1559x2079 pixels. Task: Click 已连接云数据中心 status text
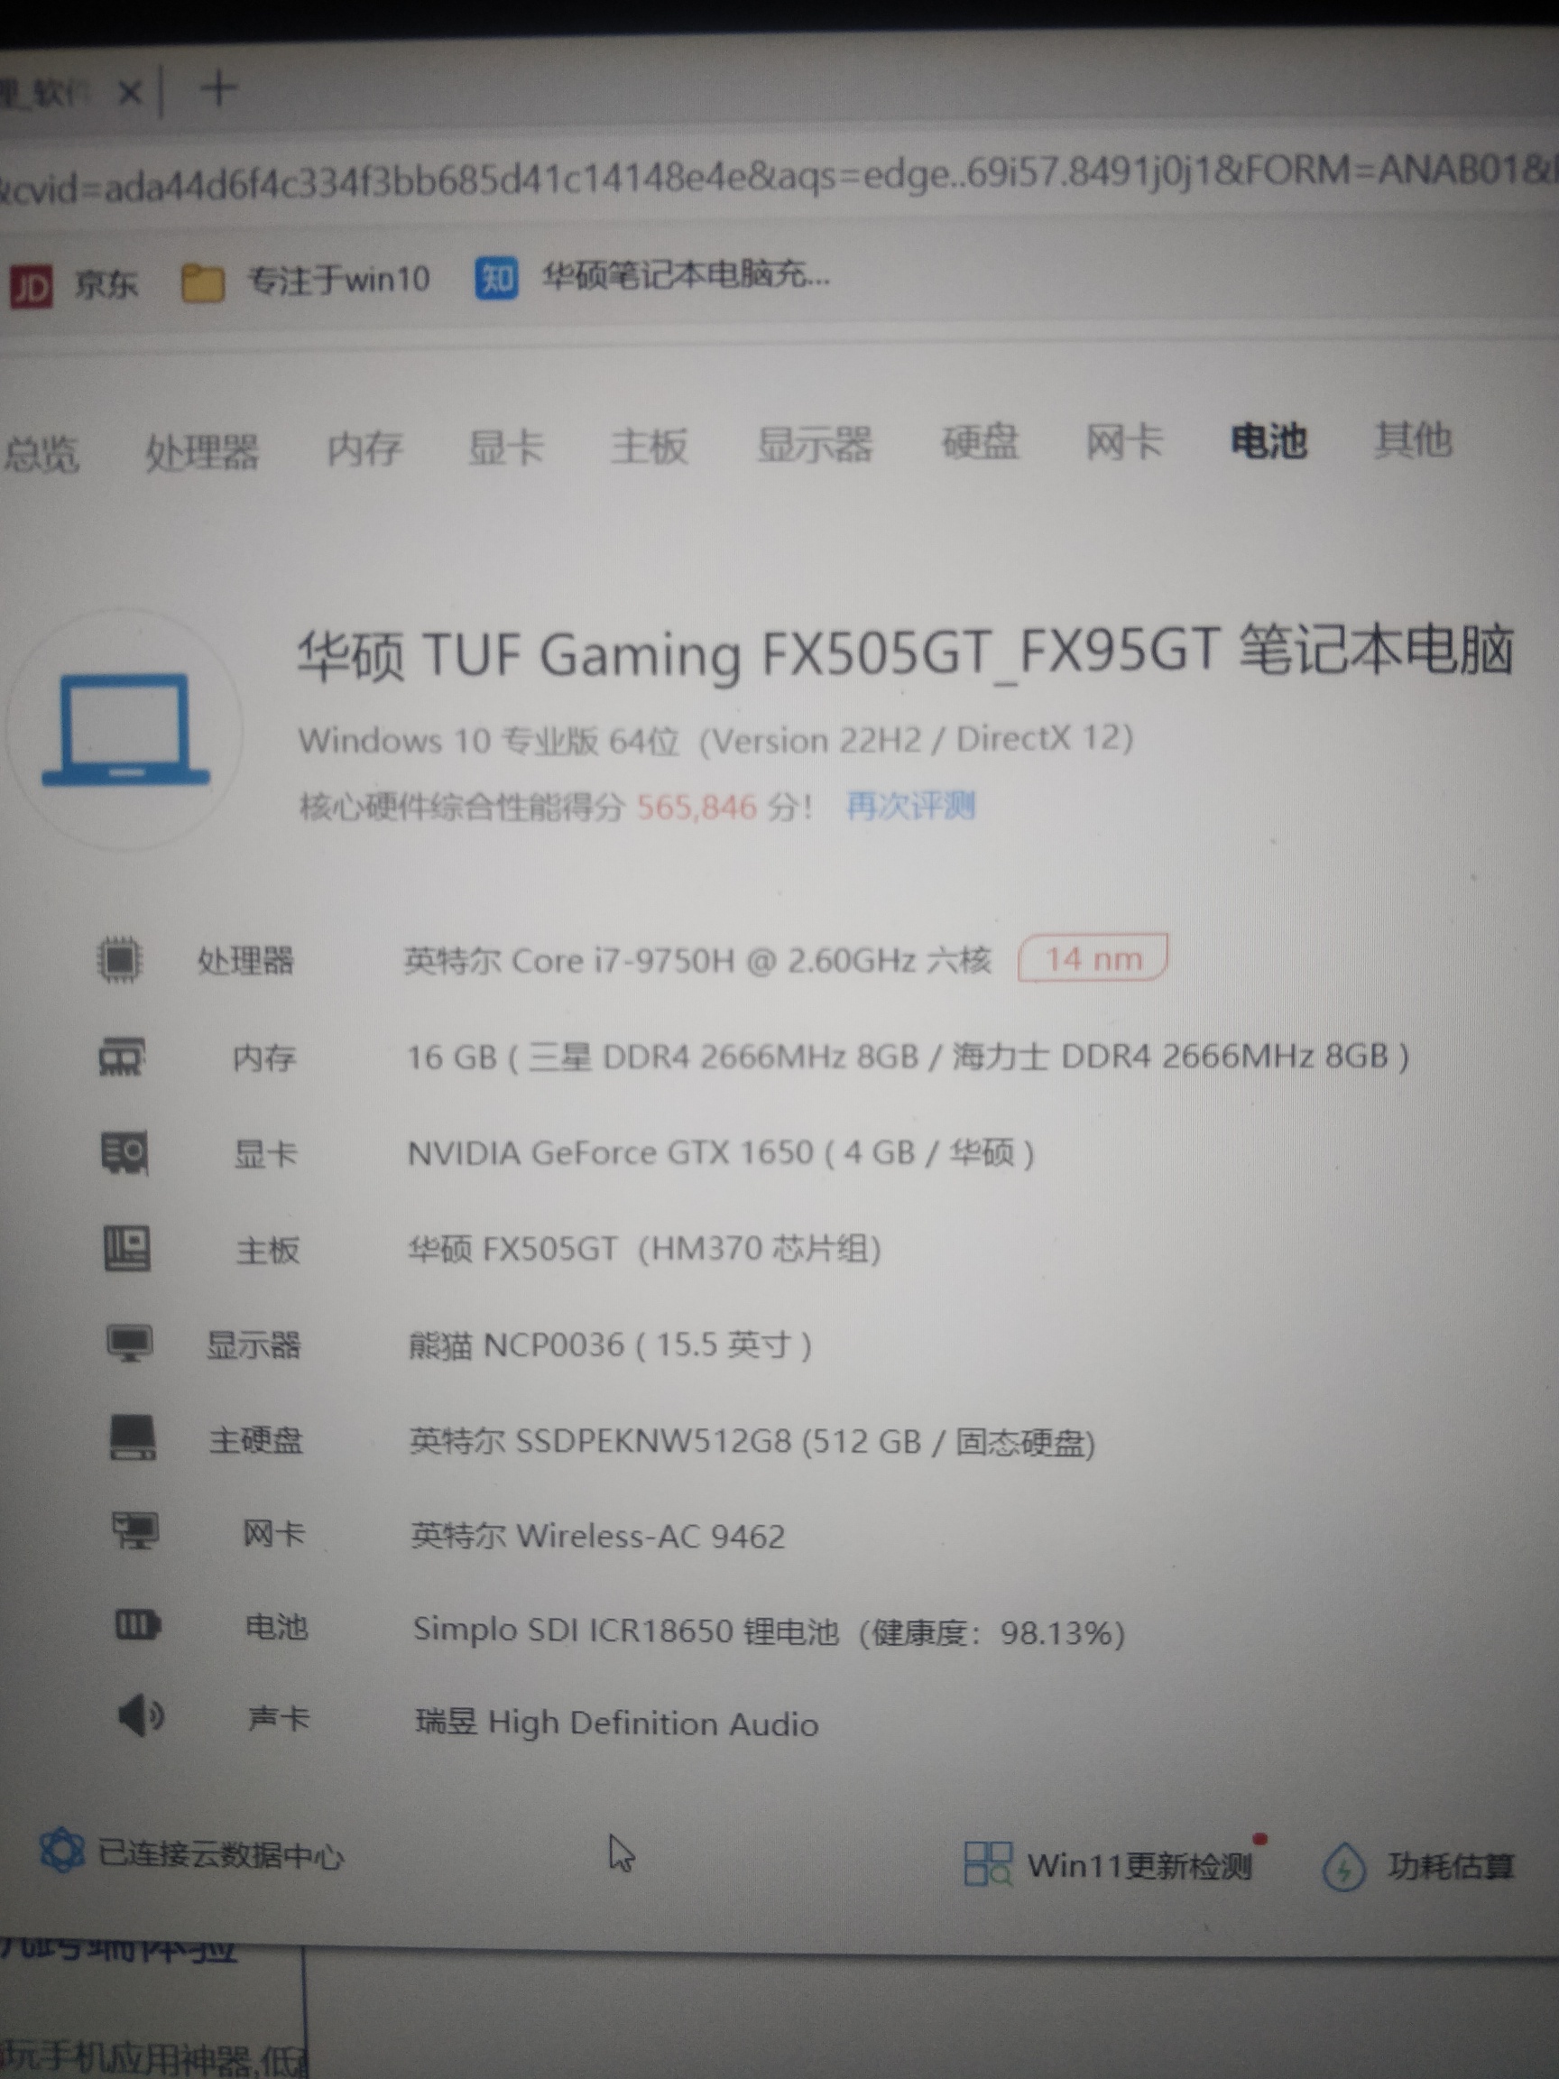click(221, 1854)
